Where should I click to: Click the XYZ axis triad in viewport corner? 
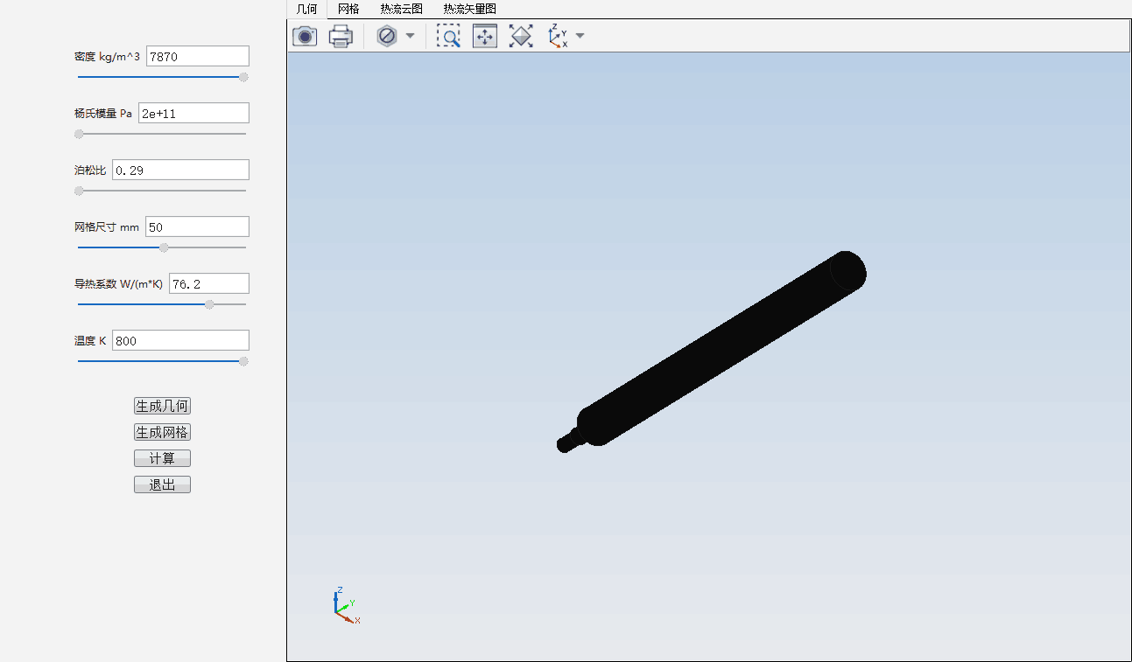[x=345, y=605]
